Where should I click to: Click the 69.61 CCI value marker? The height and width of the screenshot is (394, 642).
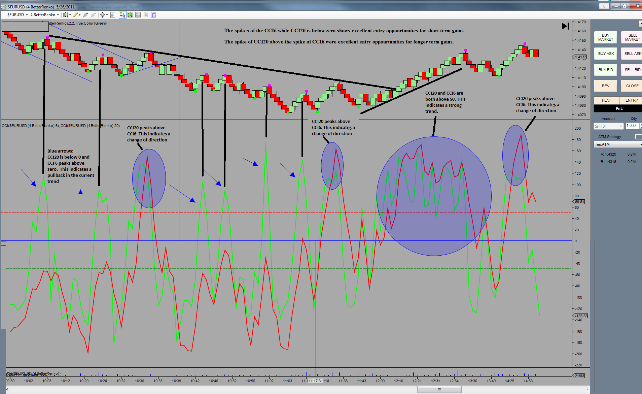point(579,202)
